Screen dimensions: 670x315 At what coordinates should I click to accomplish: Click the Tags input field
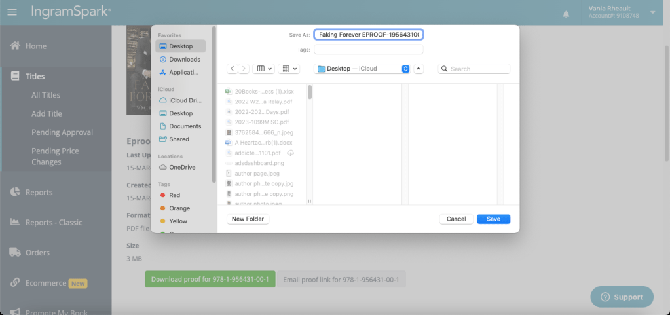[x=368, y=50]
